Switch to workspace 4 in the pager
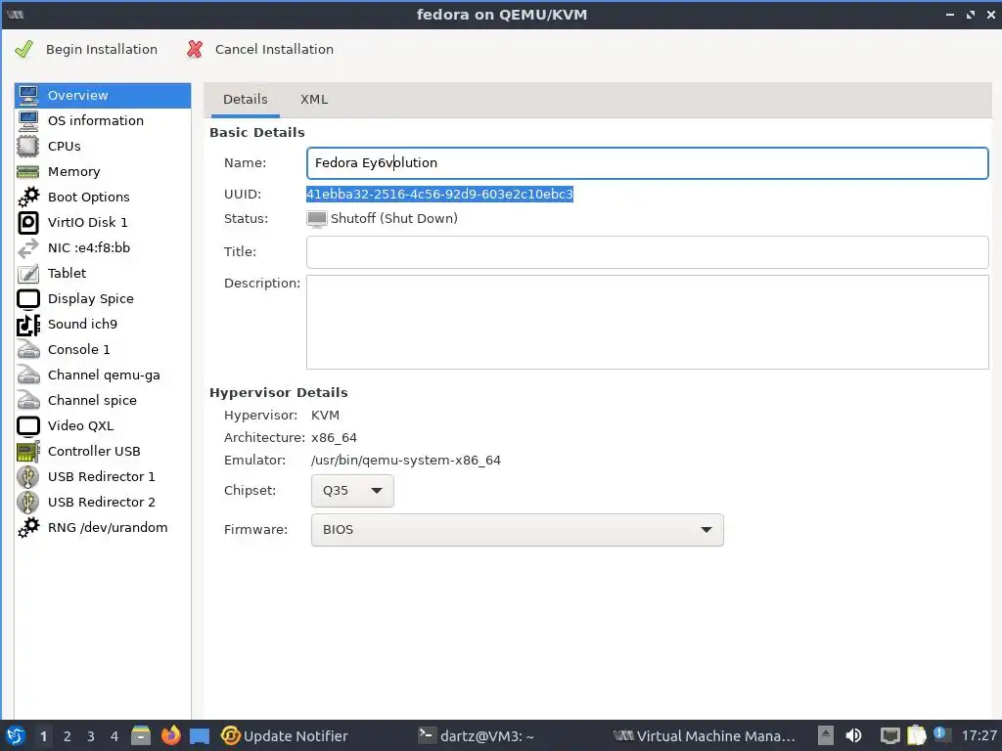Screen dimensions: 1002x751 click(x=114, y=736)
